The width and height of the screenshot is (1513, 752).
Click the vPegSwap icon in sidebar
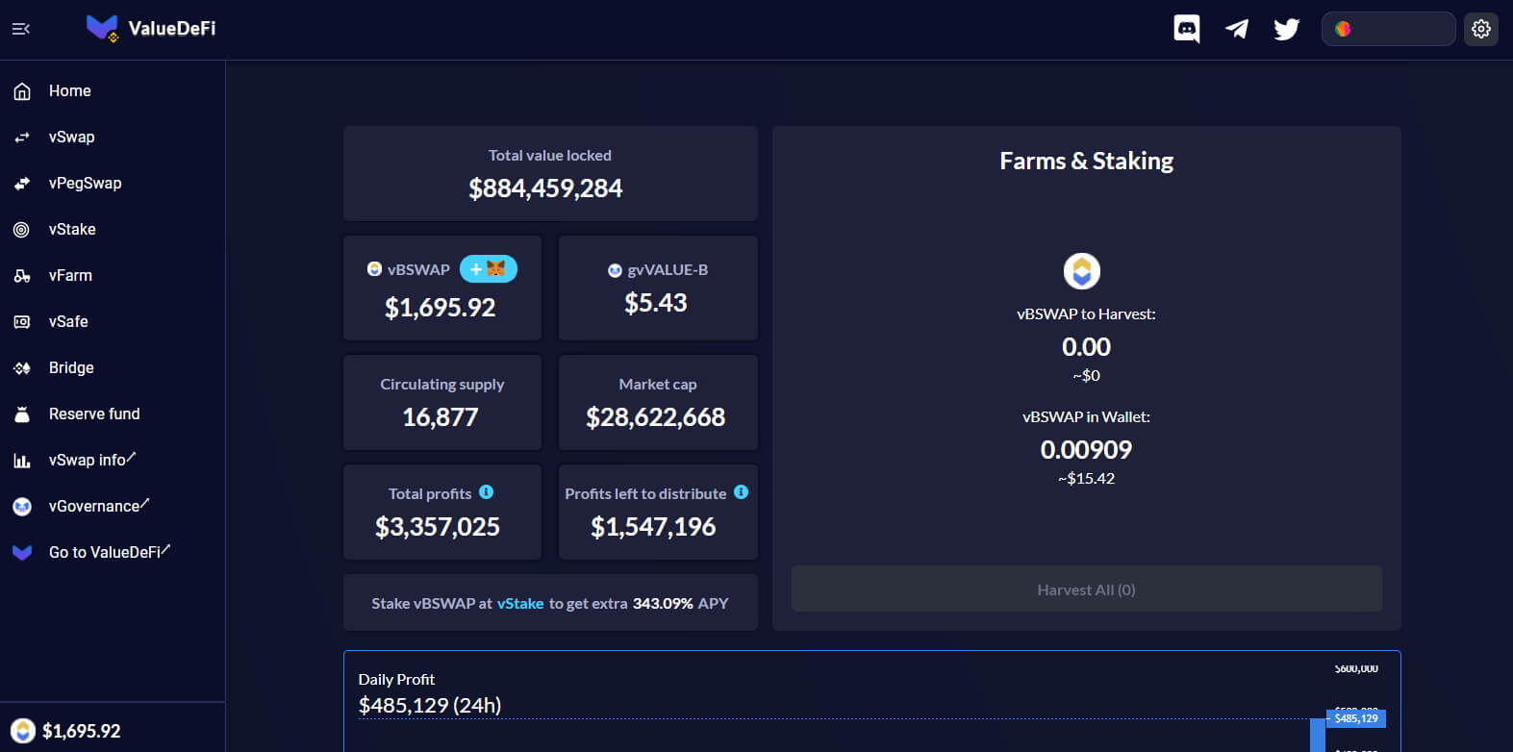(x=22, y=184)
